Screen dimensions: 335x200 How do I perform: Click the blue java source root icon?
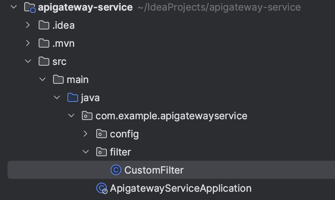[x=72, y=98]
